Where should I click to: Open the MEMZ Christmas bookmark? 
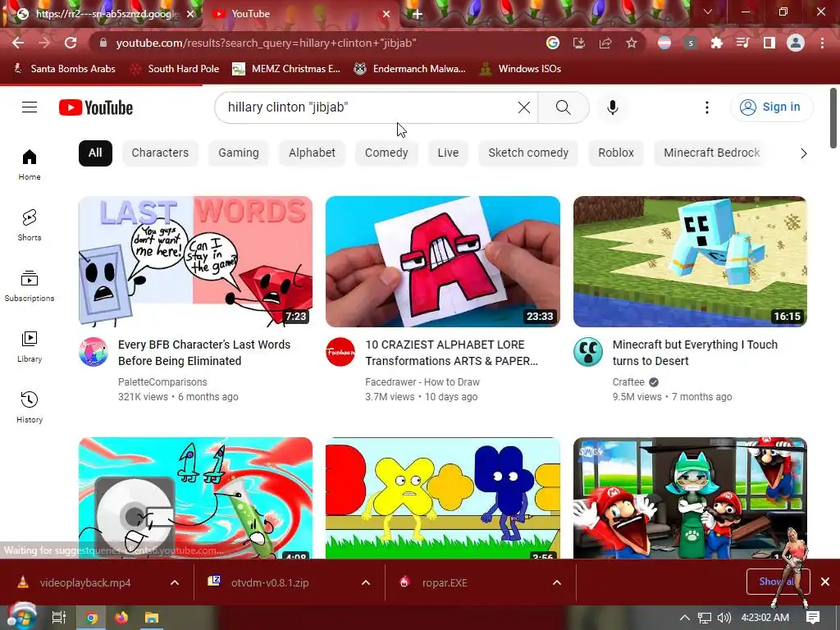(x=286, y=69)
